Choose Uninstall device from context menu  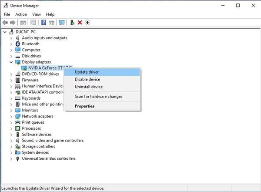[x=89, y=87]
